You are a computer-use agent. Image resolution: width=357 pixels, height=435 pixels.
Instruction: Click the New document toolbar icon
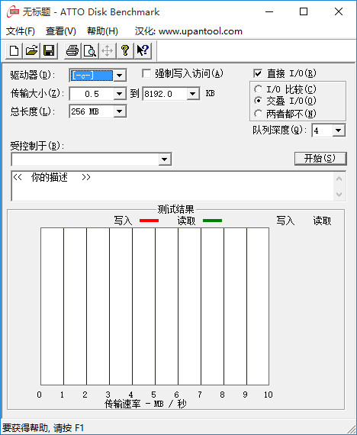pos(14,51)
